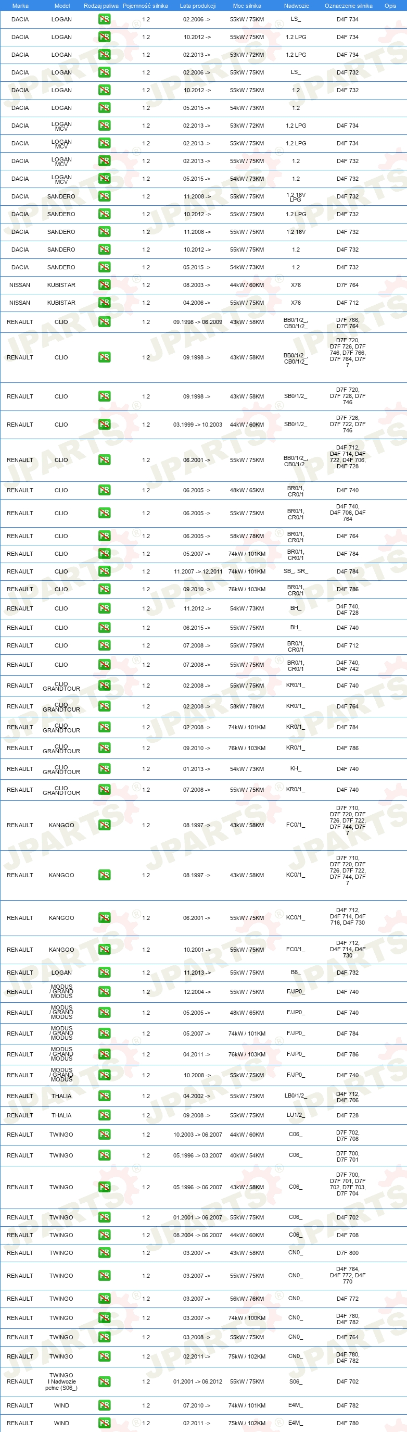Click fuel icon for Clio 11.2012 BH_ row
This screenshot has height=1432, width=407.
pyautogui.click(x=105, y=609)
